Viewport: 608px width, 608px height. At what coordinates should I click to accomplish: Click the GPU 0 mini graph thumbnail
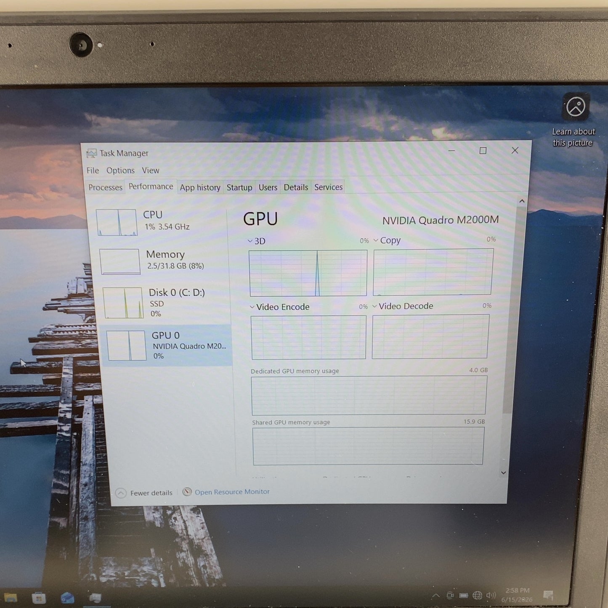point(126,345)
